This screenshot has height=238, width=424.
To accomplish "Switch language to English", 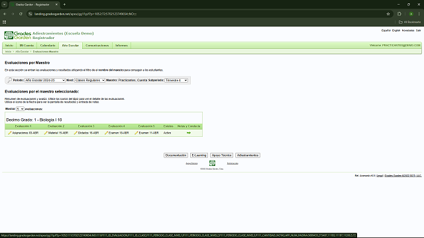I will click(x=396, y=30).
